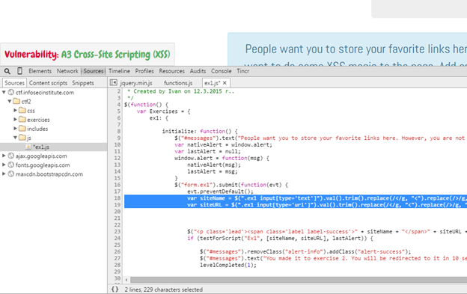The height and width of the screenshot is (294, 467).
Task: Click pretty print curly braces icon
Action: [115, 290]
